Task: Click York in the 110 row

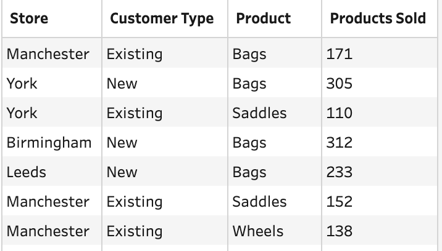Action: click(22, 113)
